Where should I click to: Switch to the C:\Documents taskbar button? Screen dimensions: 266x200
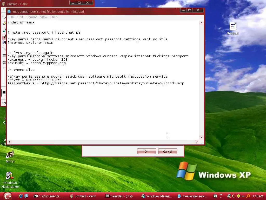click(x=49, y=196)
